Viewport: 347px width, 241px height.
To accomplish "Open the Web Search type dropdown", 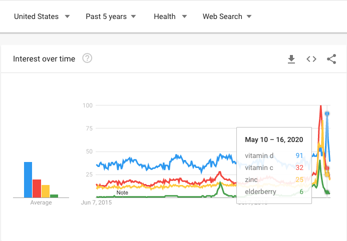I will (x=227, y=16).
